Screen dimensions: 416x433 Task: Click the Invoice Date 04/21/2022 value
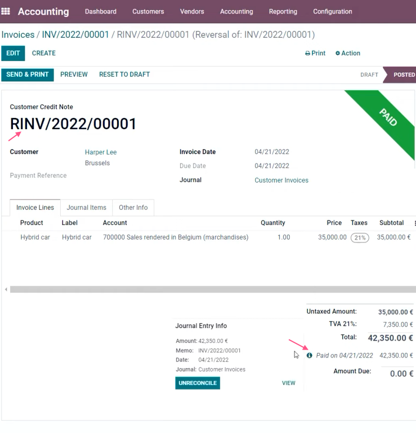pos(272,152)
